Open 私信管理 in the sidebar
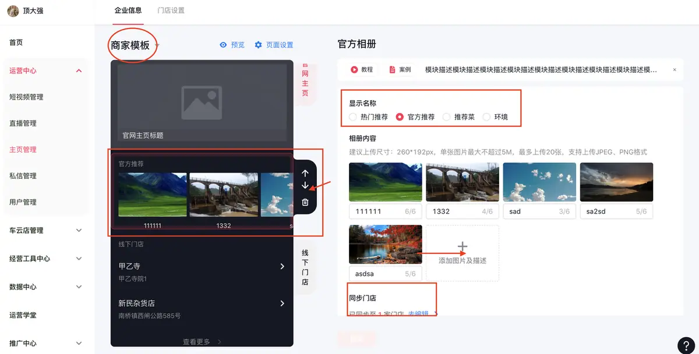Screen dimensions: 699x354 23,176
